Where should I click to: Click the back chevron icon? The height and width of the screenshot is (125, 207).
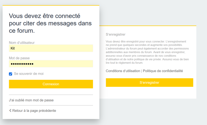point(10,111)
